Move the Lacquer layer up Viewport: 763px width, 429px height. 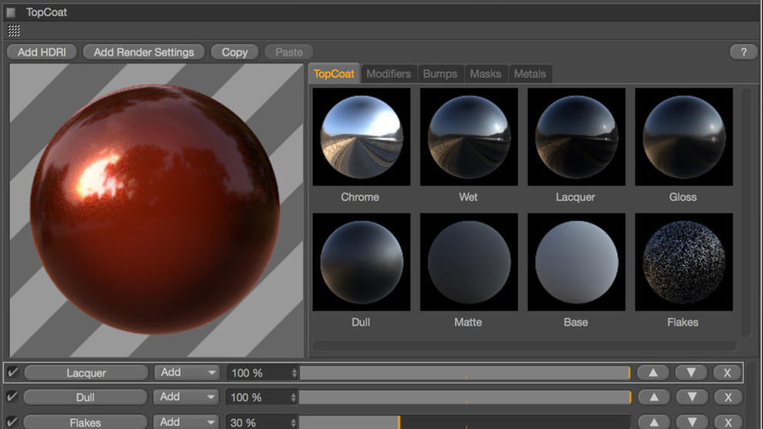click(x=653, y=373)
